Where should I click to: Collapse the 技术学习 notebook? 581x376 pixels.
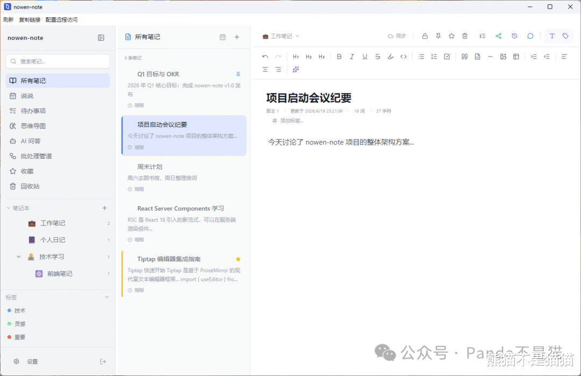click(18, 257)
